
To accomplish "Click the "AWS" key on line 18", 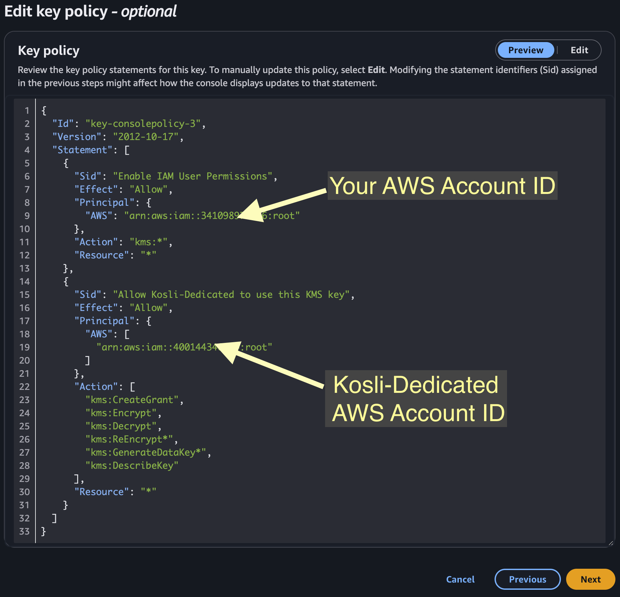I will click(x=99, y=334).
